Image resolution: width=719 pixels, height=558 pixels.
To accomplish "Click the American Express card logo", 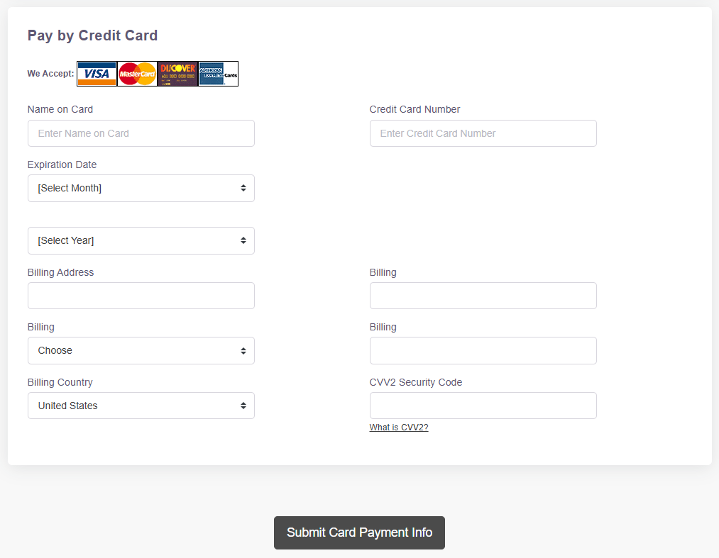I will coord(219,74).
